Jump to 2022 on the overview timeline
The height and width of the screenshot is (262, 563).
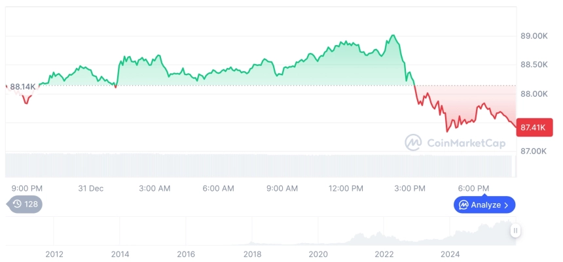pyautogui.click(x=384, y=254)
